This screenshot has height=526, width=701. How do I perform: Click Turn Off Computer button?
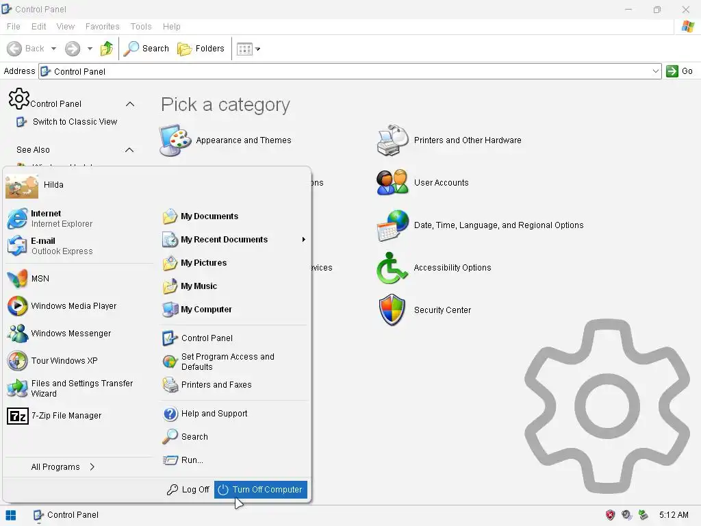[x=261, y=489]
